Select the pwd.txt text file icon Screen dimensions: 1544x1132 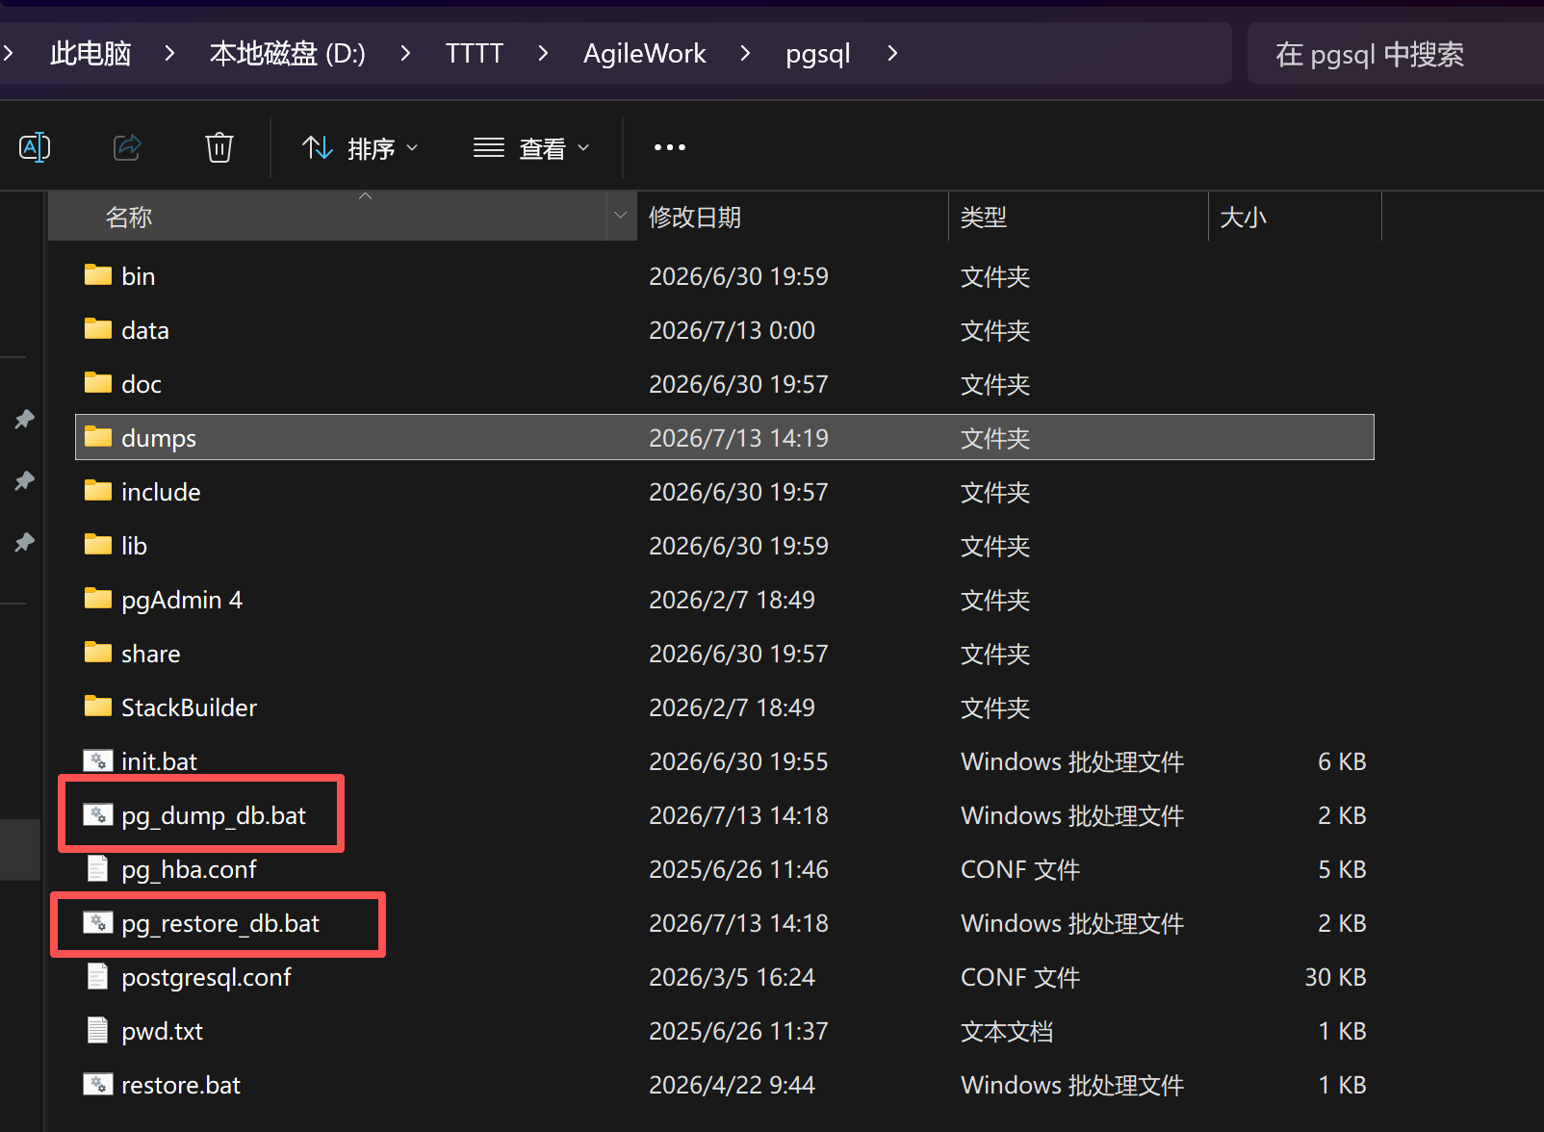[98, 1030]
